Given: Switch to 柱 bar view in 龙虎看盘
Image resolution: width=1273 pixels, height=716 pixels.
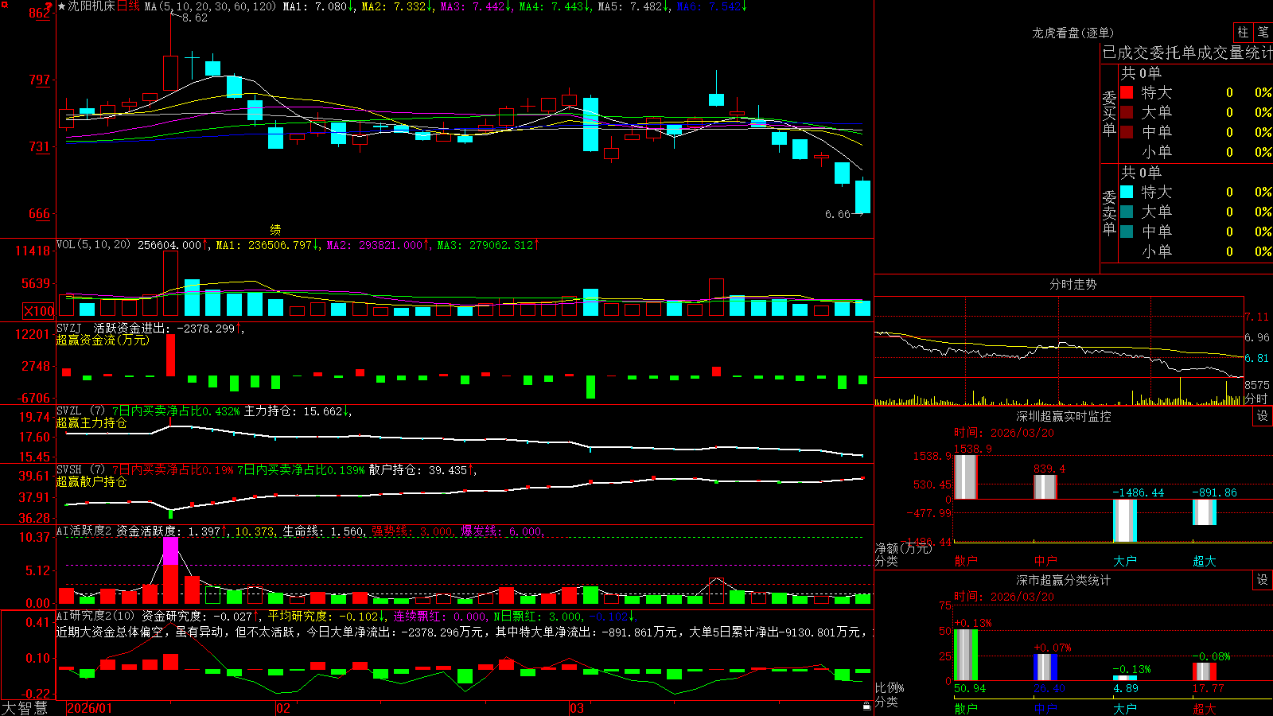Looking at the screenshot, I should tap(1243, 32).
